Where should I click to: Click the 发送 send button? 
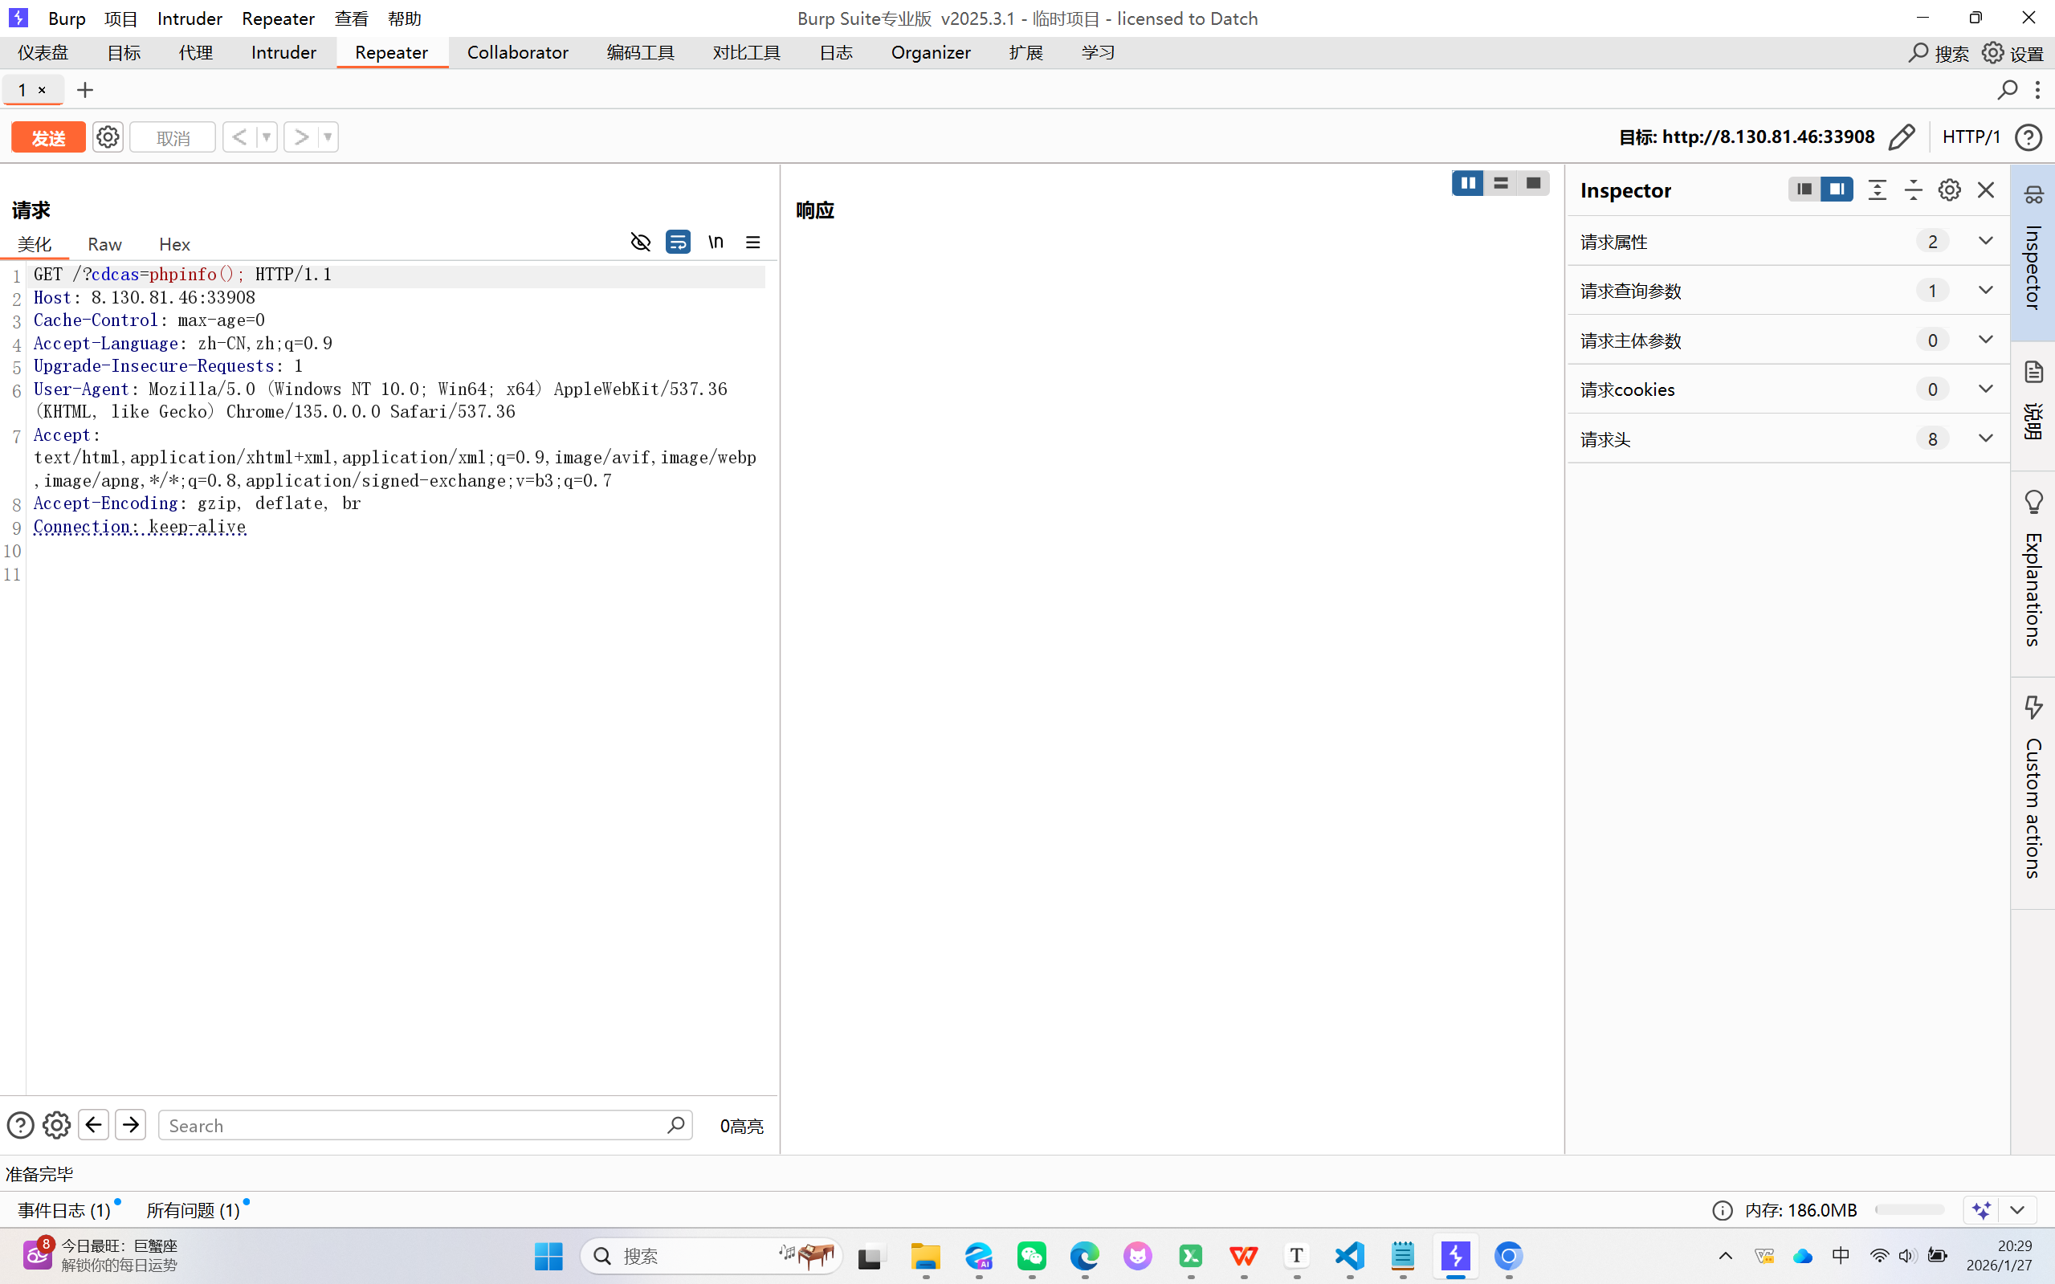point(48,137)
